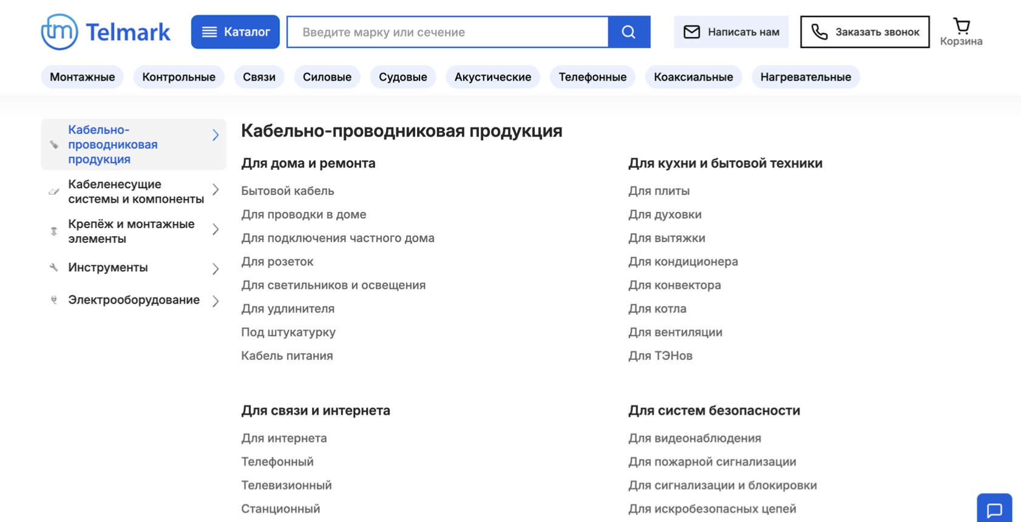Expand the Инструменты category arrow
1021x522 pixels.
tap(215, 268)
